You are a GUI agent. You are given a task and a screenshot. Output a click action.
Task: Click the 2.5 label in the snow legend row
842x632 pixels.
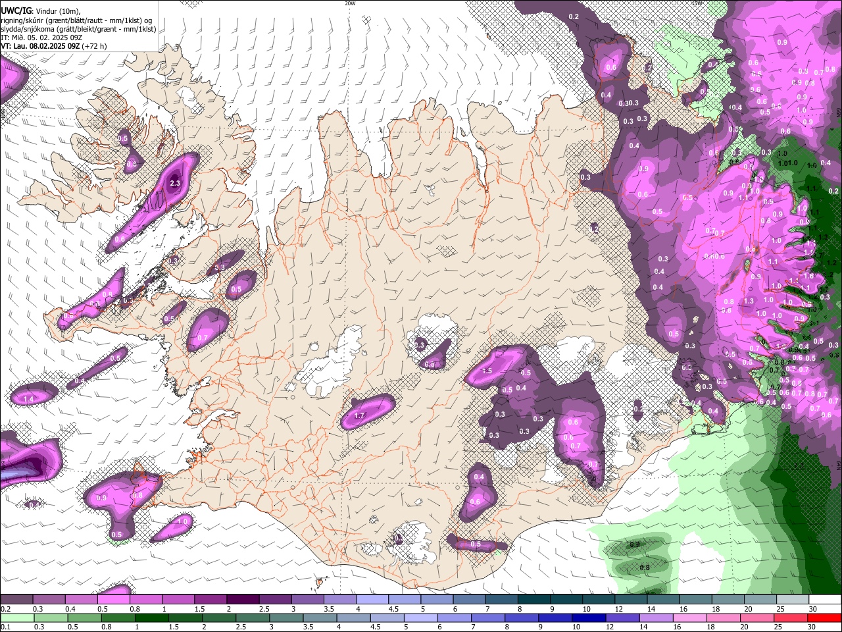[x=264, y=609]
